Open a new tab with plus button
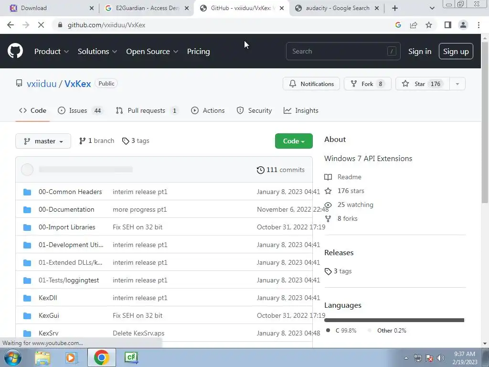The width and height of the screenshot is (489, 367). click(395, 8)
